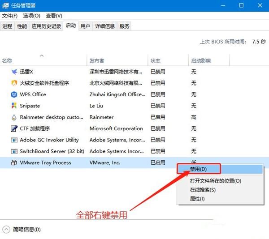Click WPS Office's 无 startup impact cell
This screenshot has width=269, height=239.
tap(194, 94)
